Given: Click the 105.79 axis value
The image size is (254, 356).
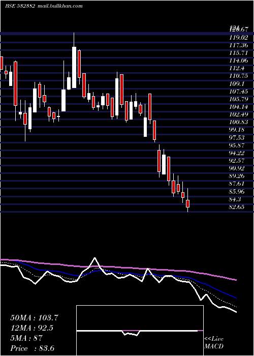Looking at the screenshot, I should (x=238, y=99).
